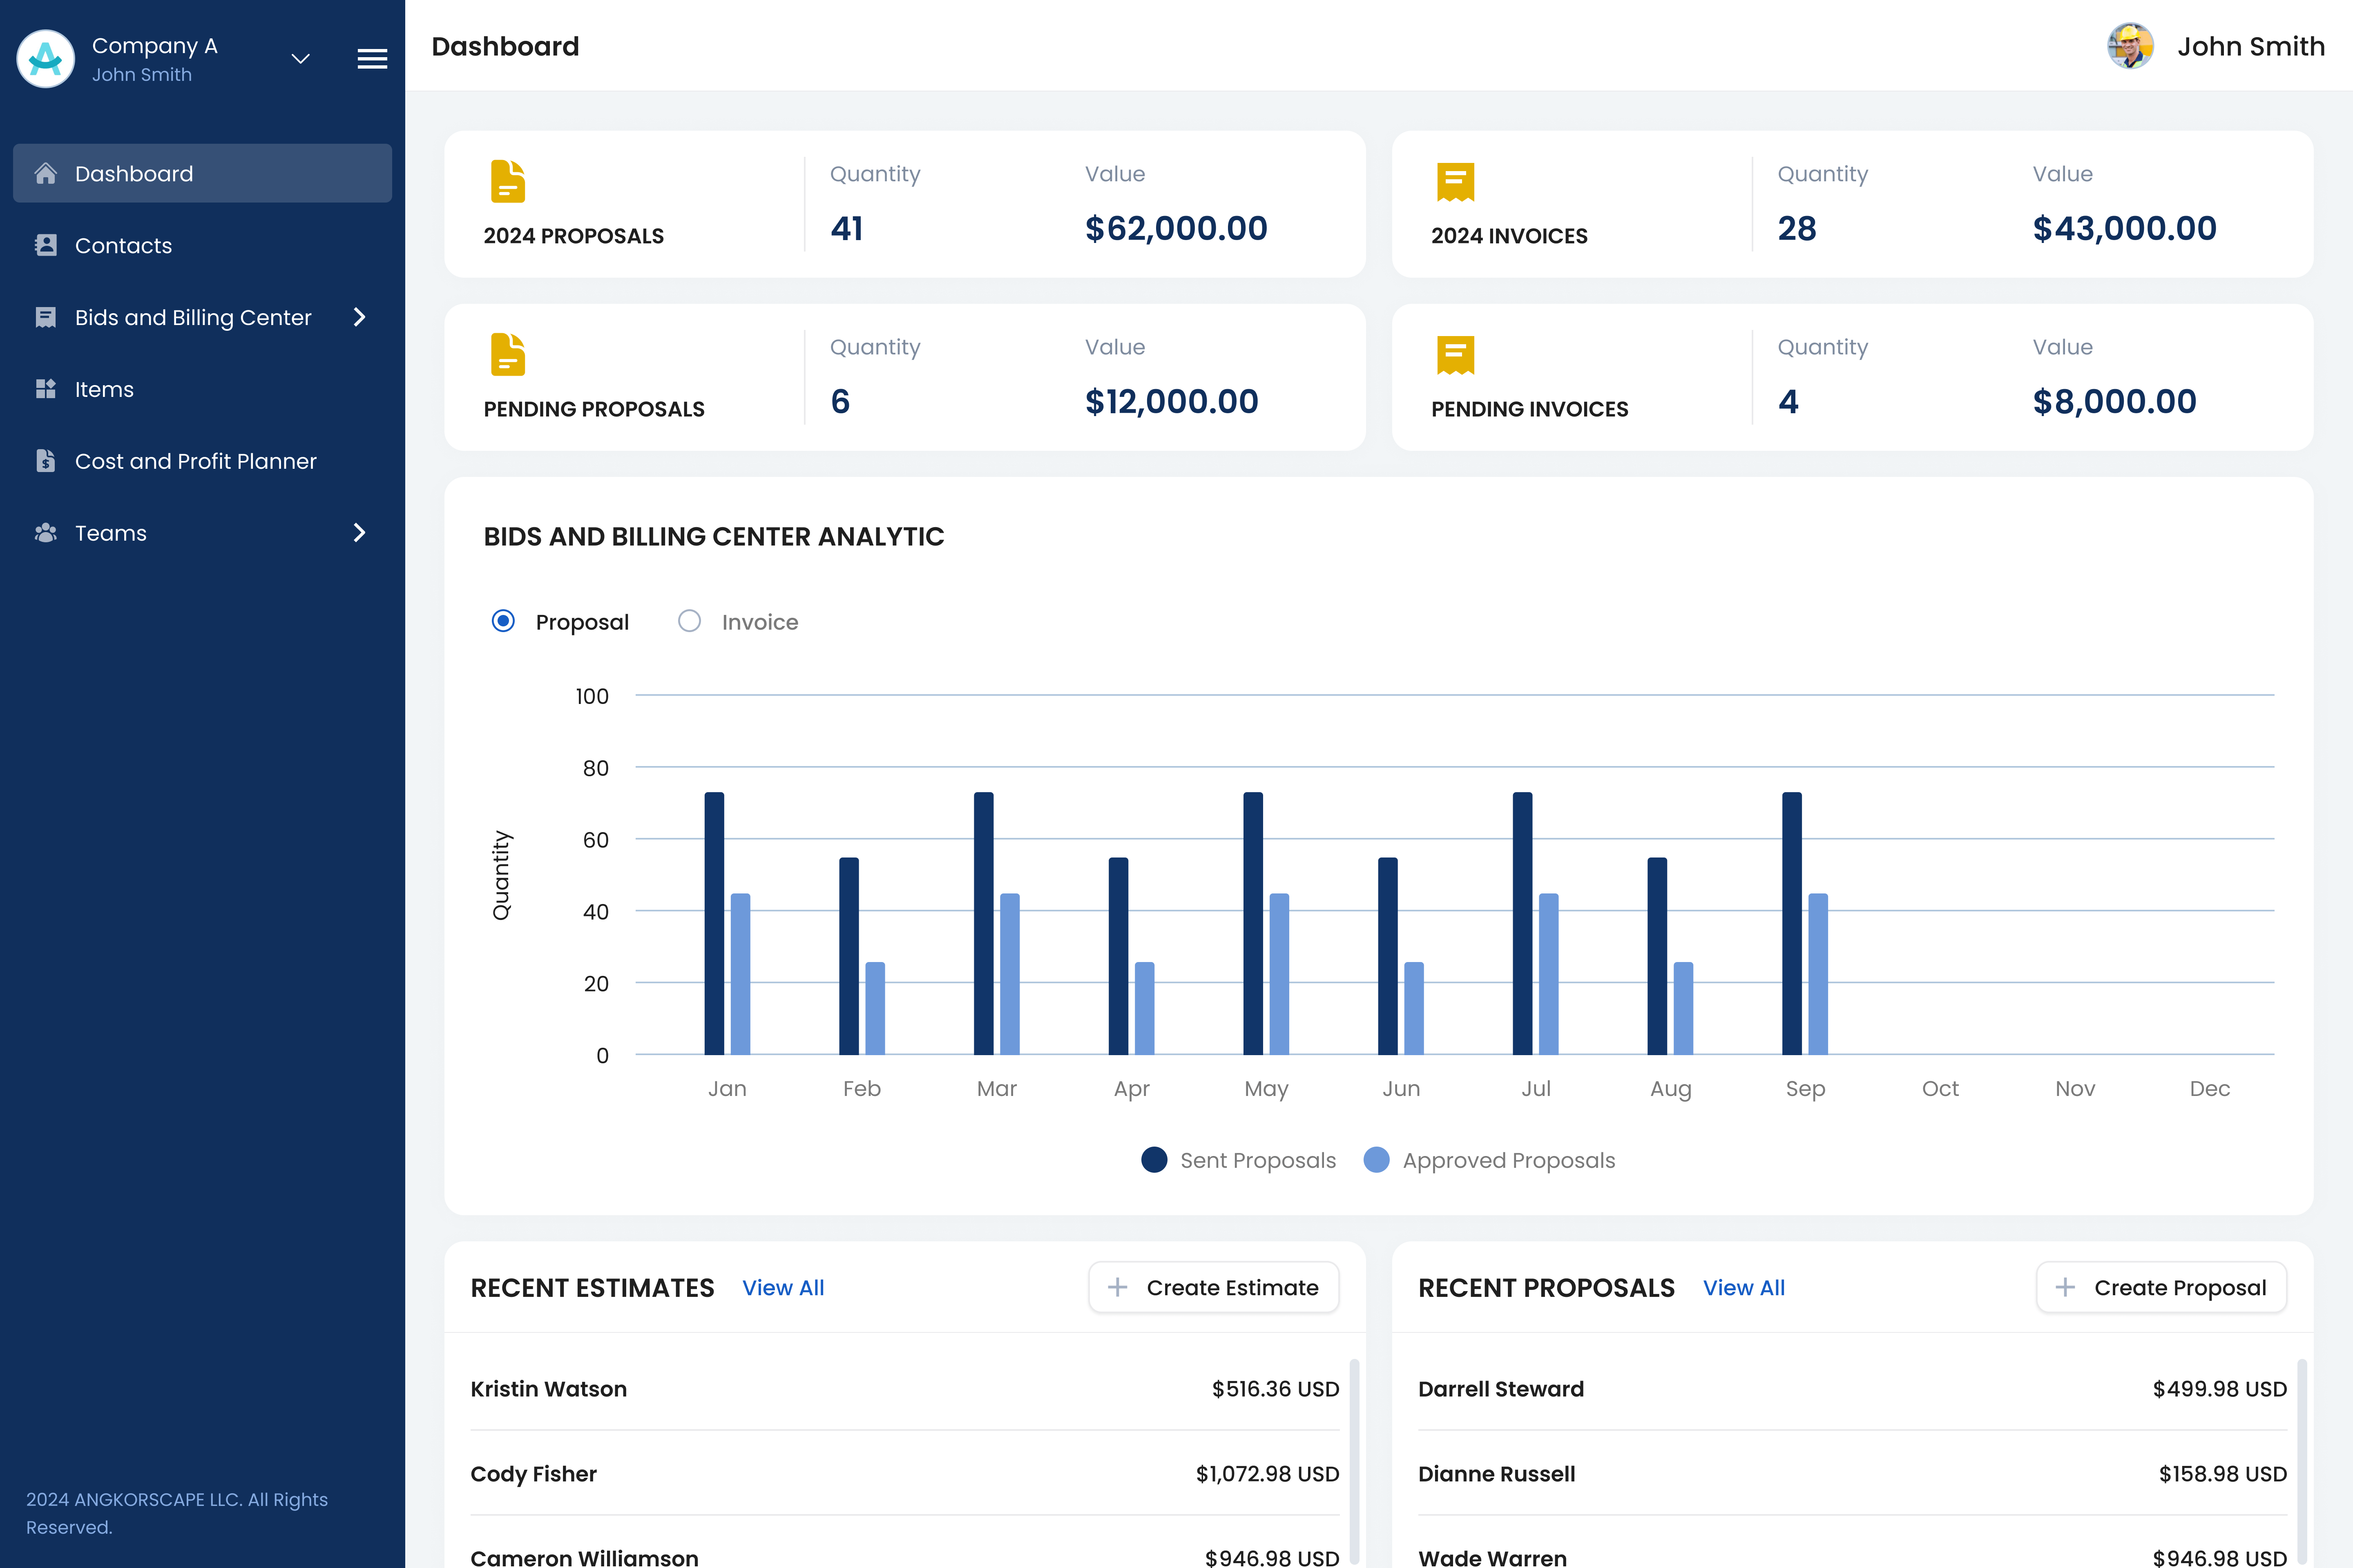Click the Recent Estimates scrollbar
The width and height of the screenshot is (2353, 1568).
click(1355, 1460)
